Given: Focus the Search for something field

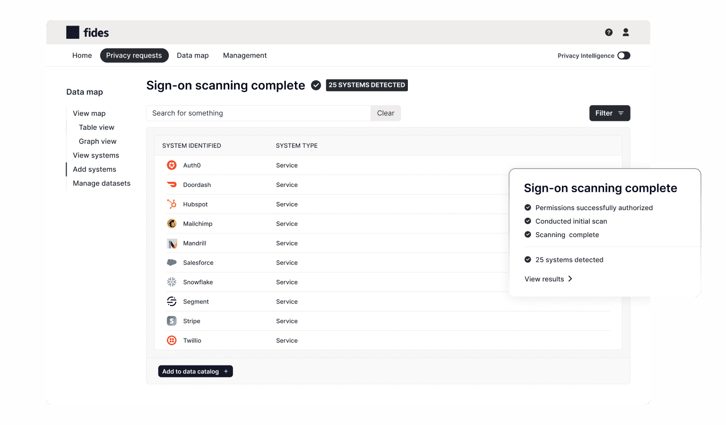Looking at the screenshot, I should point(259,113).
